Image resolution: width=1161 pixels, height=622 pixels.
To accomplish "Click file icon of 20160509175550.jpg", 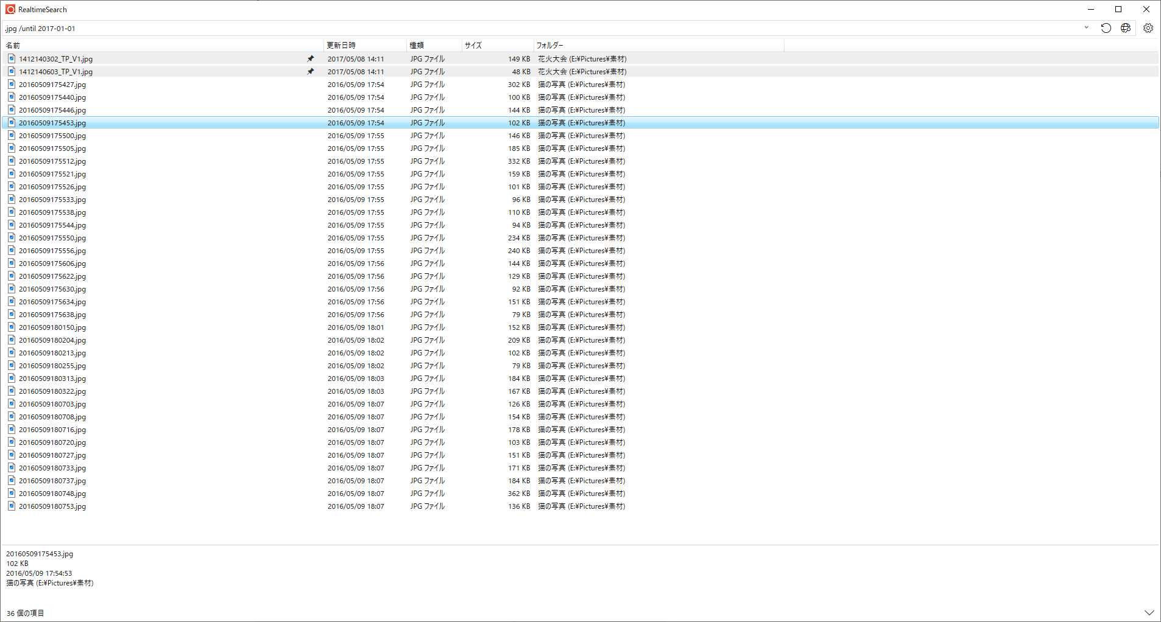I will (x=12, y=237).
